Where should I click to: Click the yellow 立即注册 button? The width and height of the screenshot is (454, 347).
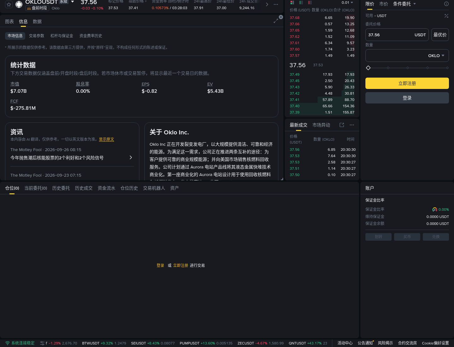click(407, 83)
